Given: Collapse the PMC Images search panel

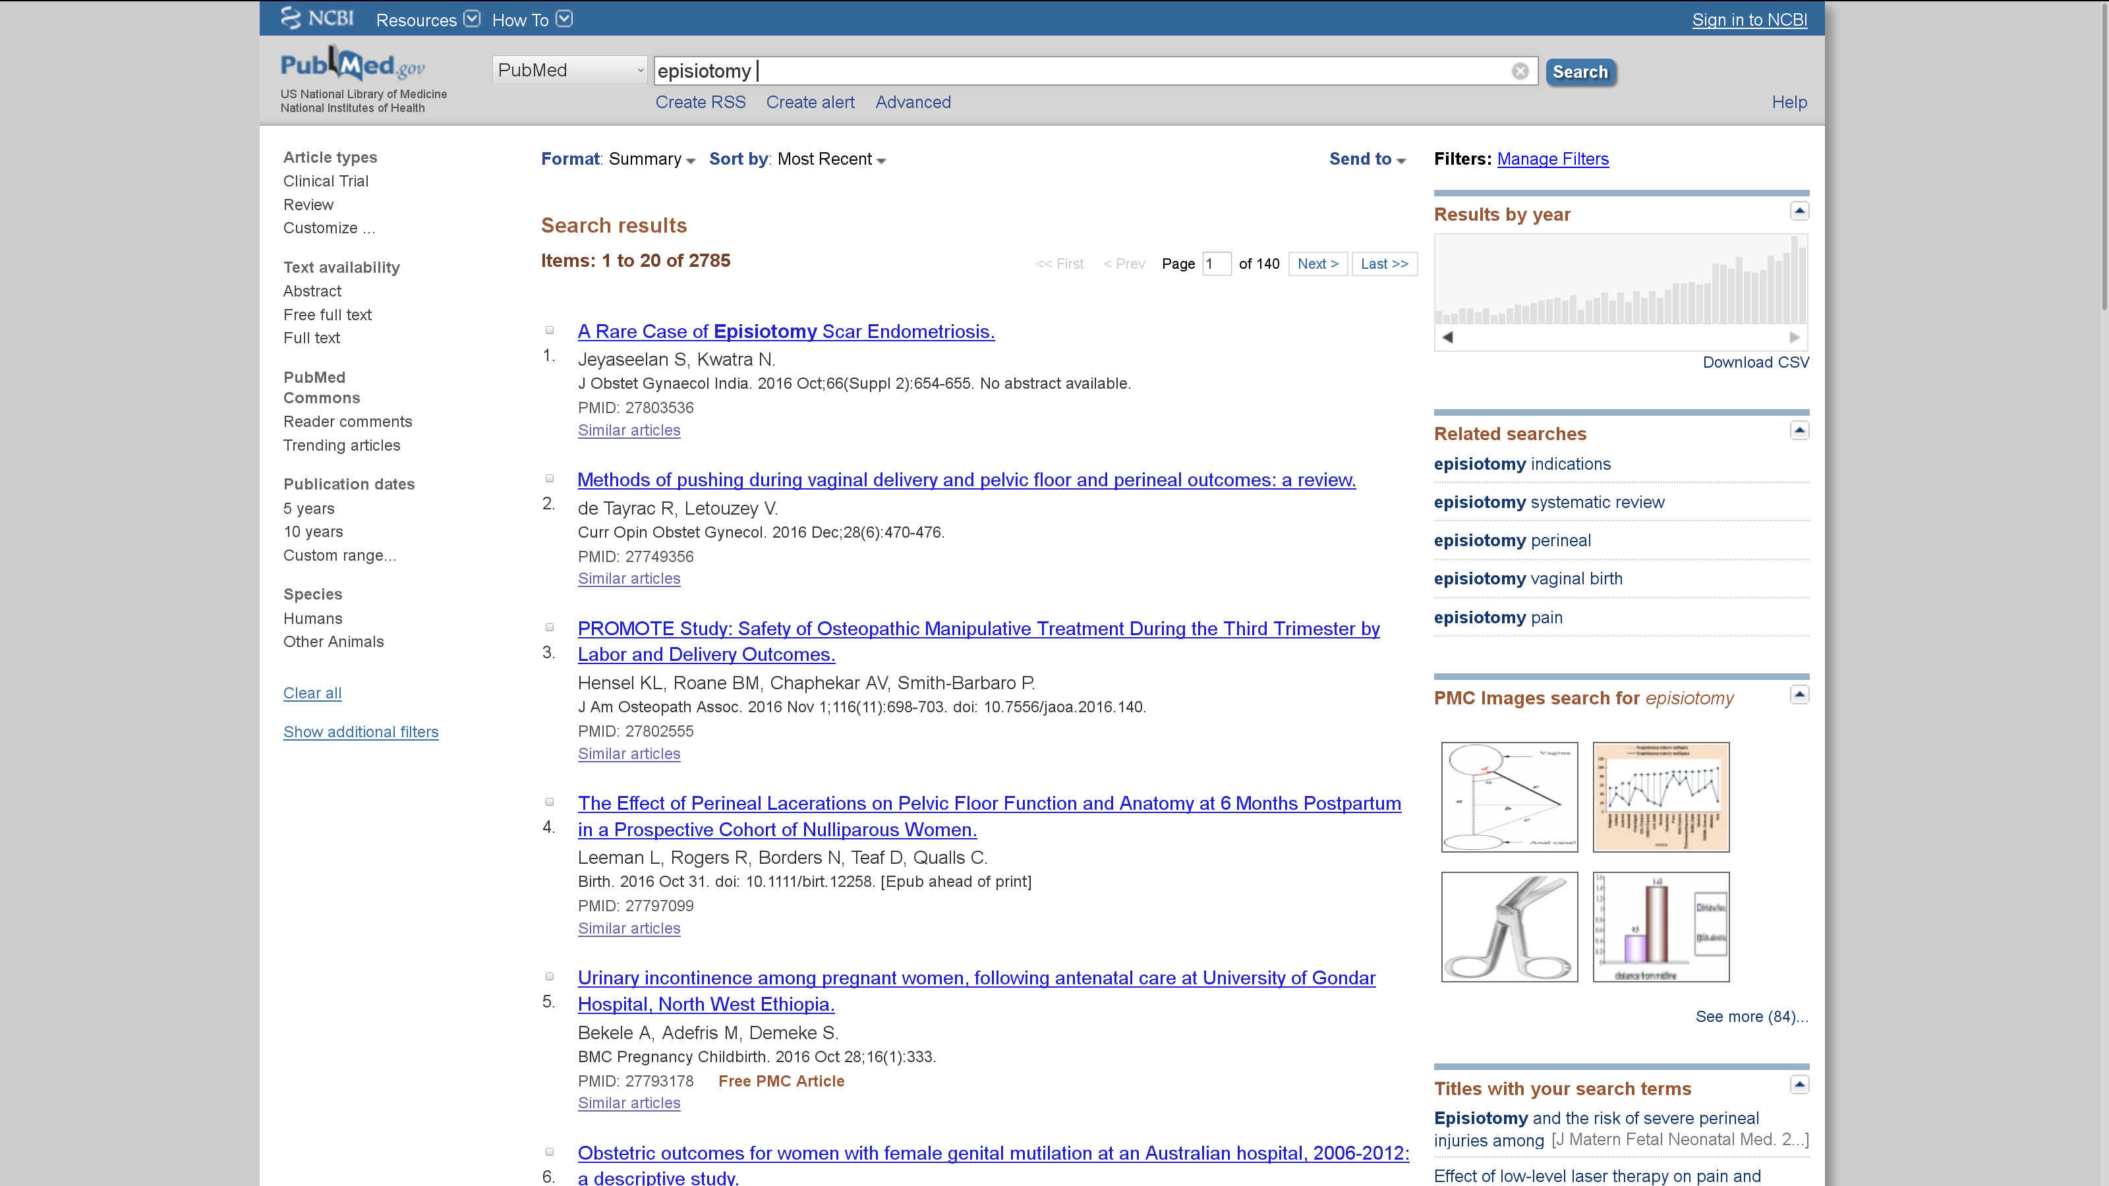Looking at the screenshot, I should click(1799, 695).
